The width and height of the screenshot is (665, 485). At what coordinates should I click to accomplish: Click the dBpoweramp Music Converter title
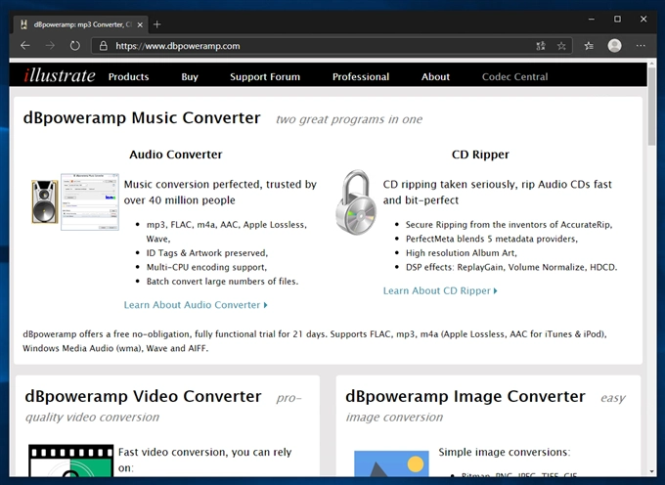(x=142, y=118)
